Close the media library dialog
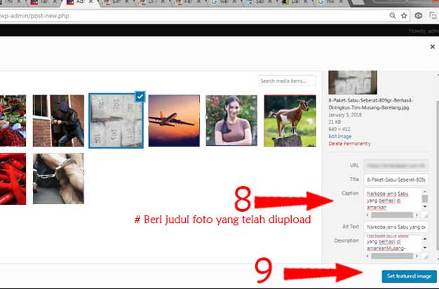This screenshot has width=439, height=289. point(432,46)
